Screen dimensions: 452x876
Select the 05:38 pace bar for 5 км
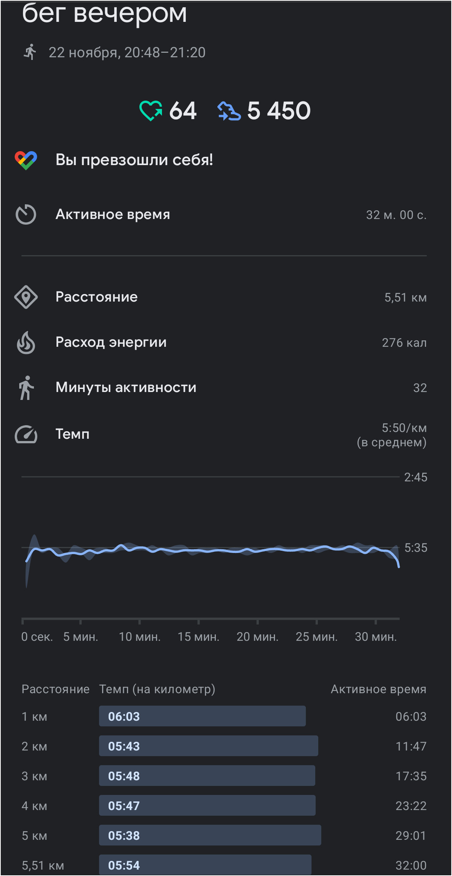coord(210,835)
